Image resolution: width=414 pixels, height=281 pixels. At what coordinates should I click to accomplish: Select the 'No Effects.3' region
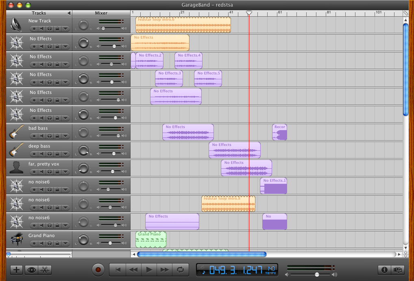169,78
